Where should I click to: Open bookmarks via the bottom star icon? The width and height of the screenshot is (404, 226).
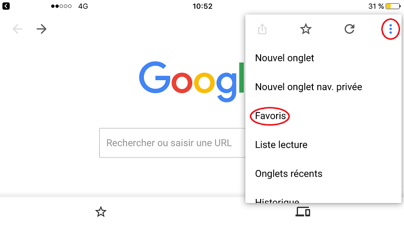pyautogui.click(x=101, y=212)
